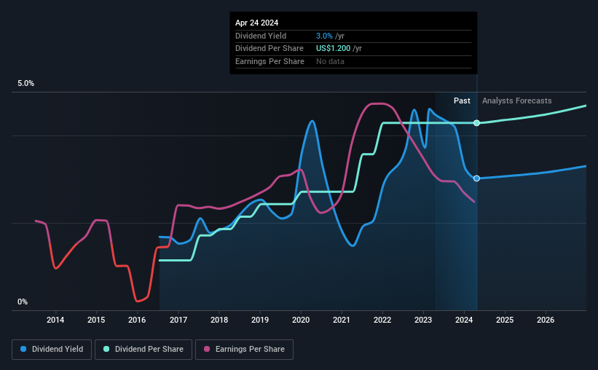Click the 2014 x-axis label
The height and width of the screenshot is (370, 598).
tap(55, 320)
